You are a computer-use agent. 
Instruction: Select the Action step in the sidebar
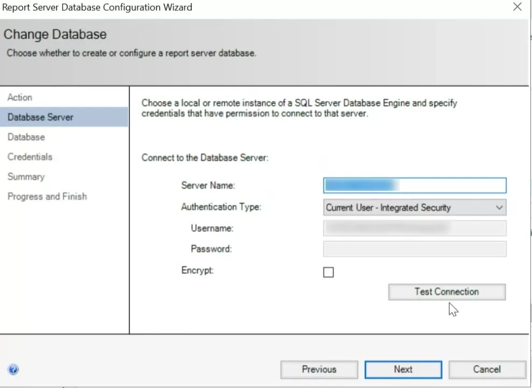pos(20,97)
